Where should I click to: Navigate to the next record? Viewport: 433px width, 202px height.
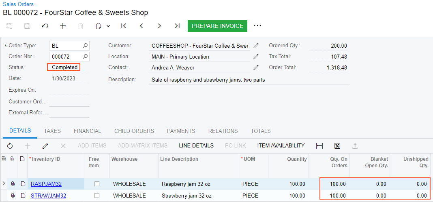click(159, 26)
